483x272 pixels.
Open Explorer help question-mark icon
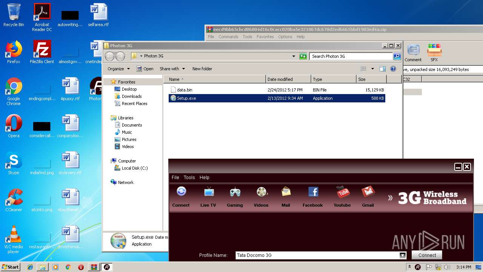click(393, 69)
